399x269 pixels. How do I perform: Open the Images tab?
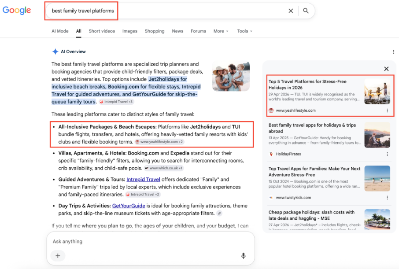(x=130, y=31)
